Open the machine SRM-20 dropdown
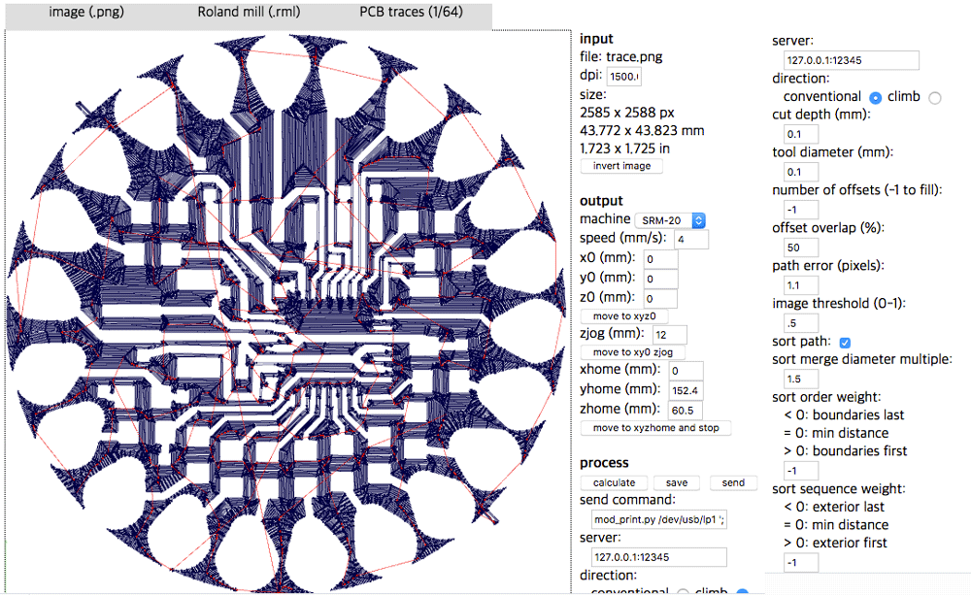 671,220
